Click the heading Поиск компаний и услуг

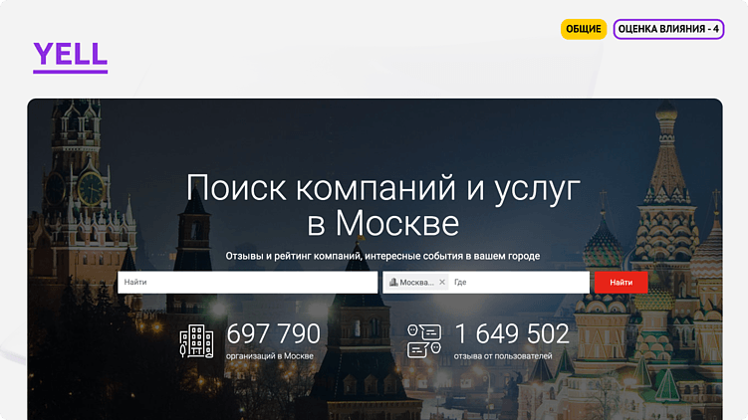383,188
